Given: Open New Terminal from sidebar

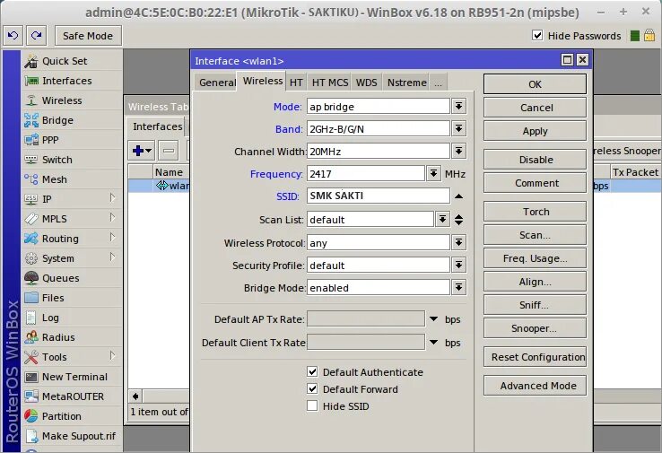Looking at the screenshot, I should [x=74, y=377].
